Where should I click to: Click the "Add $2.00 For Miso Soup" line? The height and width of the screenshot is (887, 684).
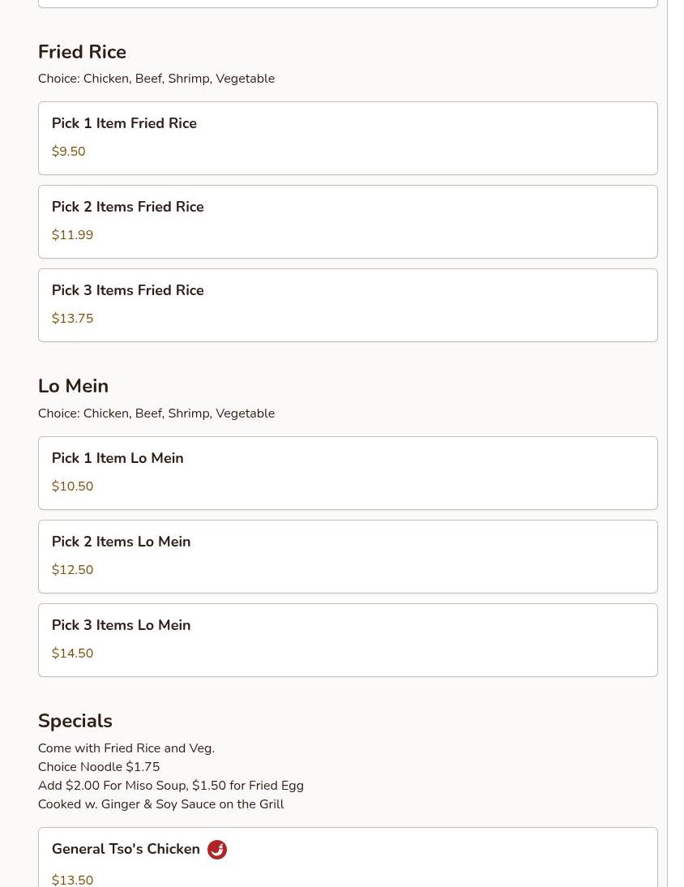pyautogui.click(x=170, y=786)
